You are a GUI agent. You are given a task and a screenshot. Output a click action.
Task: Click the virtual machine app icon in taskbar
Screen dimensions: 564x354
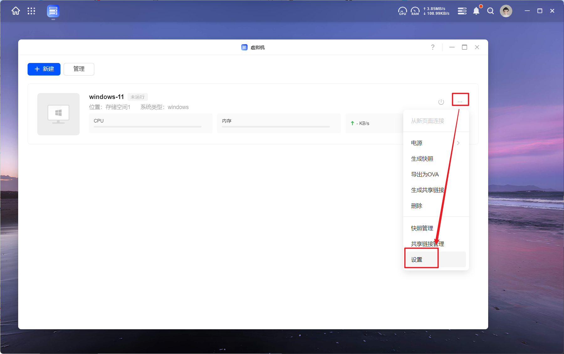53,11
